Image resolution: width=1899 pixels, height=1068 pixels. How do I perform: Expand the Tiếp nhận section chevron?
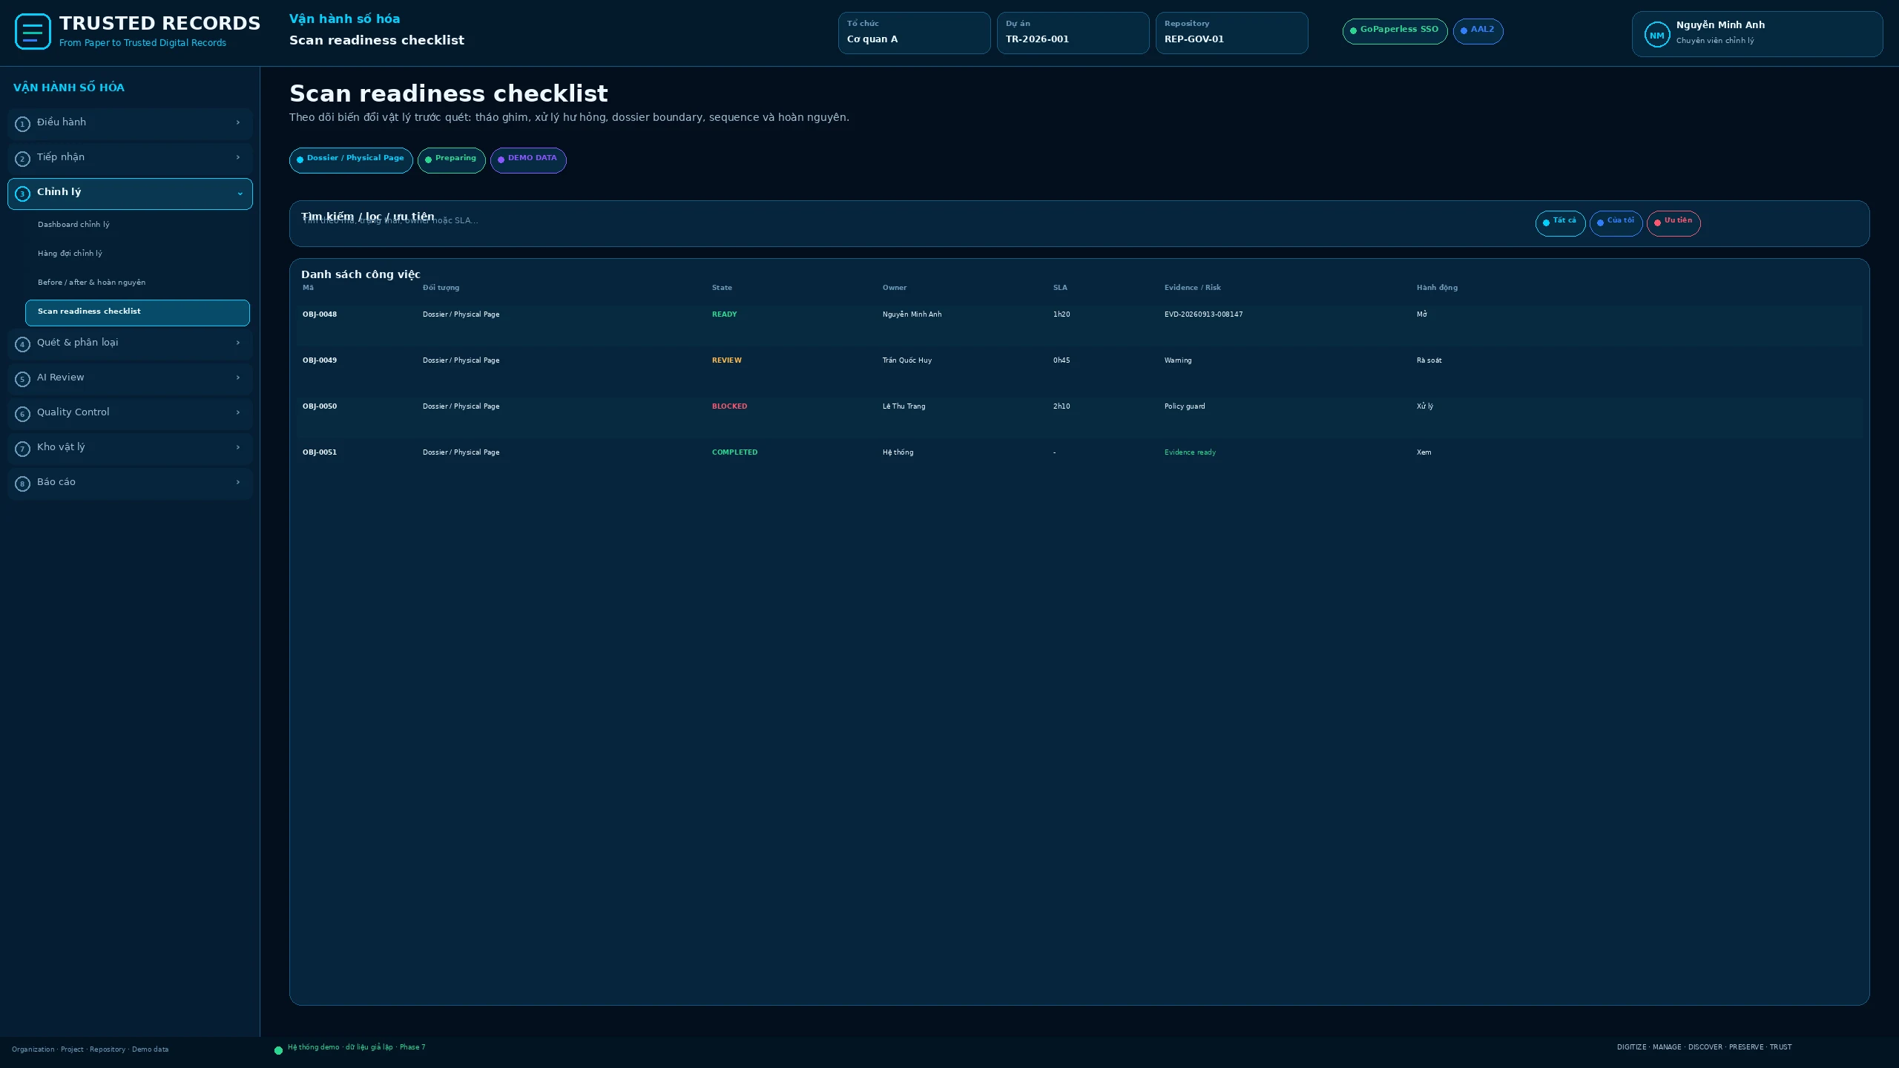click(238, 157)
